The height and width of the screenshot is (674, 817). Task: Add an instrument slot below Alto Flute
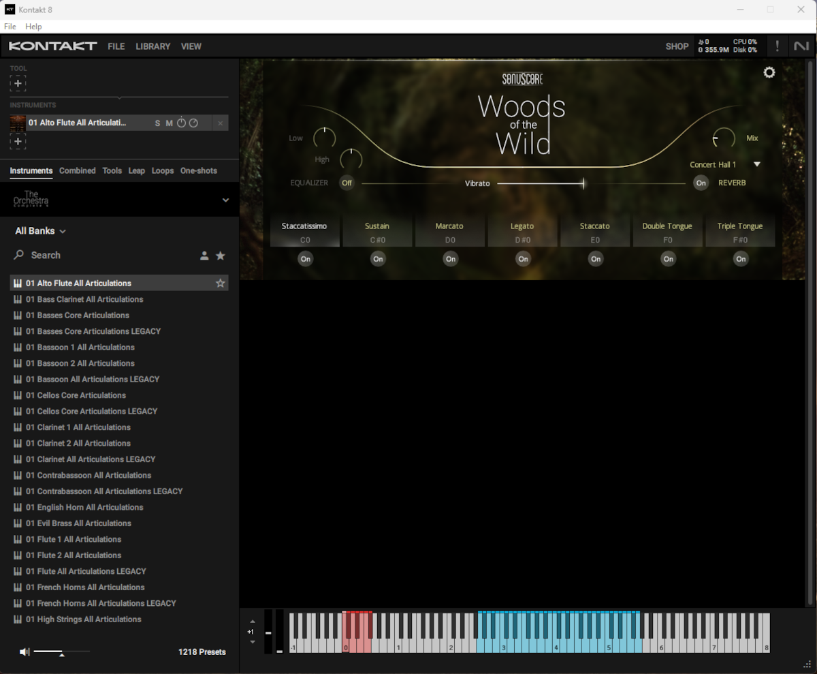(18, 141)
